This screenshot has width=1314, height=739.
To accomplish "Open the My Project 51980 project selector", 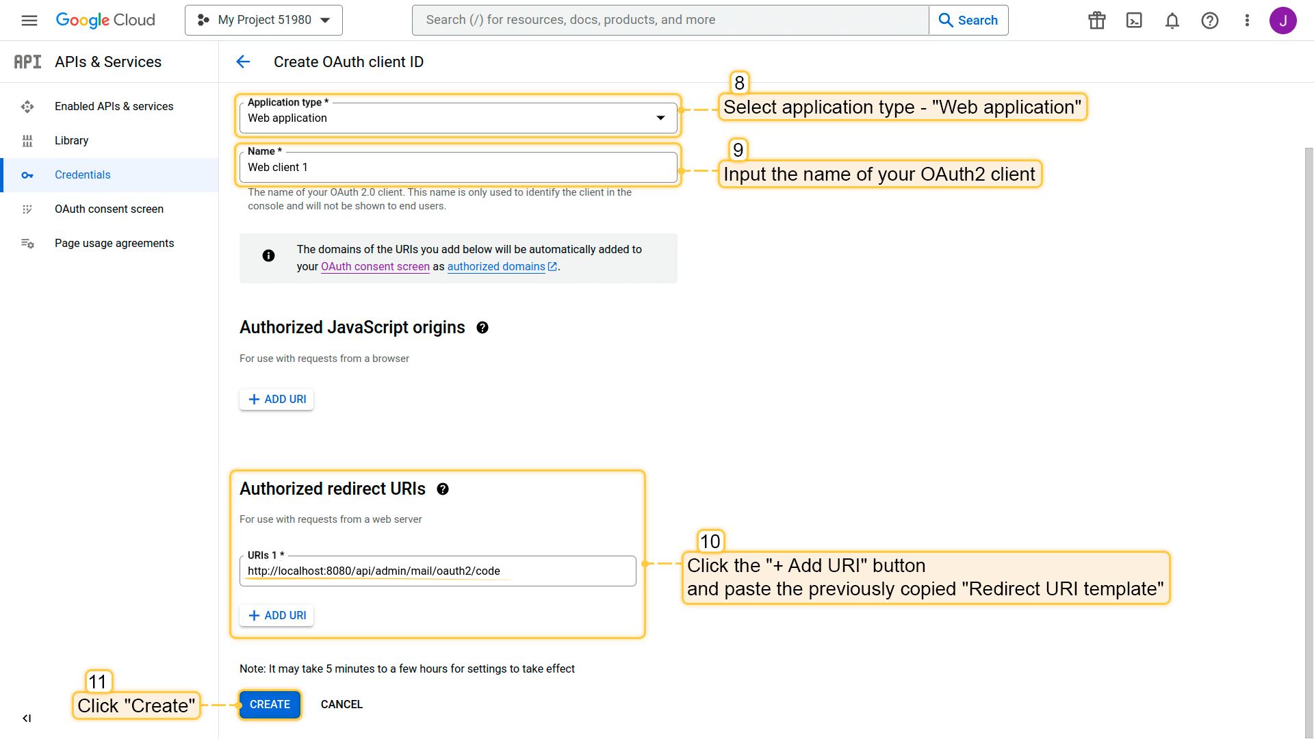I will tap(263, 21).
